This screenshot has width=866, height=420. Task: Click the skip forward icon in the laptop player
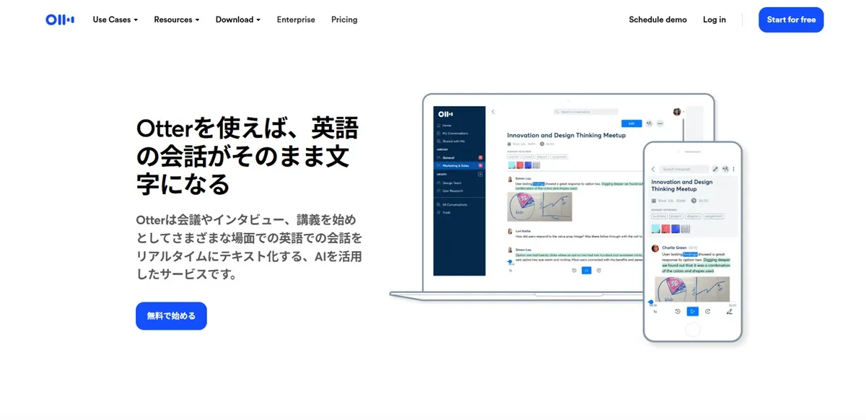click(x=599, y=271)
